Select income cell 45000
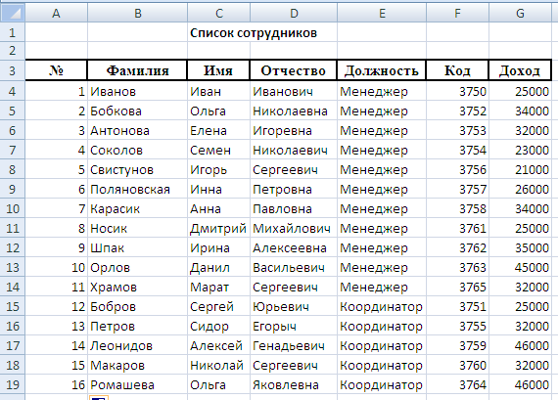The image size is (558, 400). pyautogui.click(x=520, y=267)
